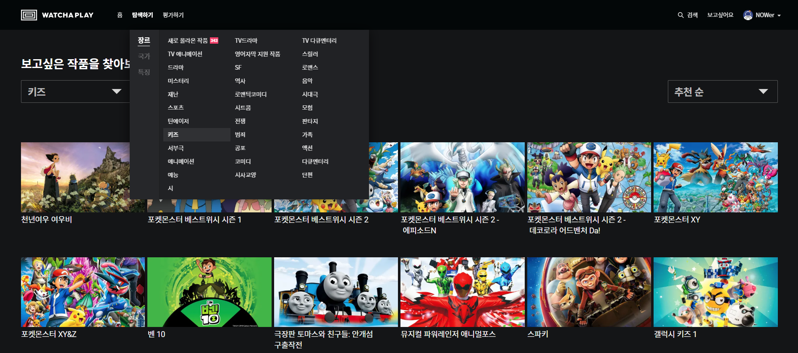Select 범죄 genre
798x353 pixels.
(x=240, y=135)
